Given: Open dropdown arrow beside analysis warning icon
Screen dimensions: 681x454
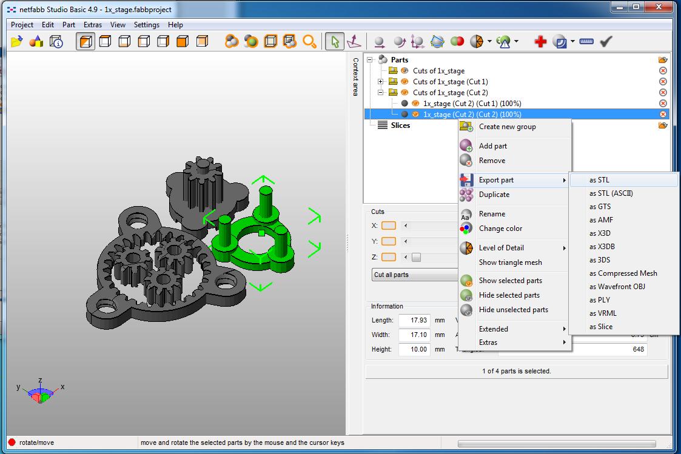Looking at the screenshot, I should [x=516, y=42].
